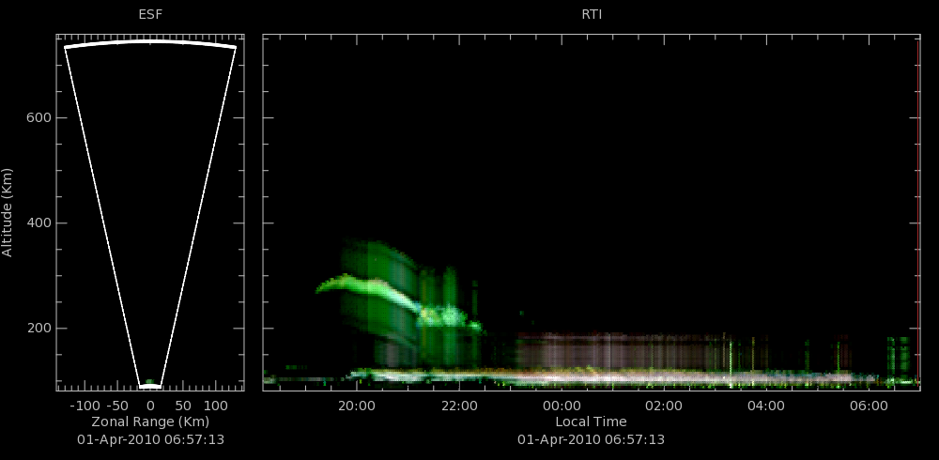Screen dimensions: 939x460
Task: Click the 0 zonal range tick label
Action: point(150,406)
